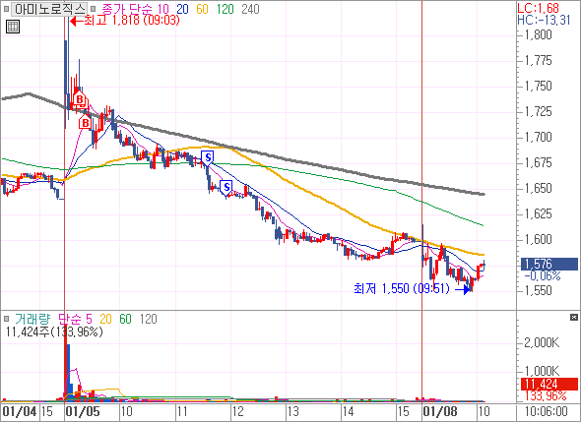Click the red 11,424 volume tag

point(549,384)
